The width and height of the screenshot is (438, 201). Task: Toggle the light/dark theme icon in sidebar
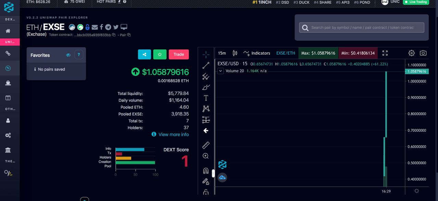tap(8, 173)
